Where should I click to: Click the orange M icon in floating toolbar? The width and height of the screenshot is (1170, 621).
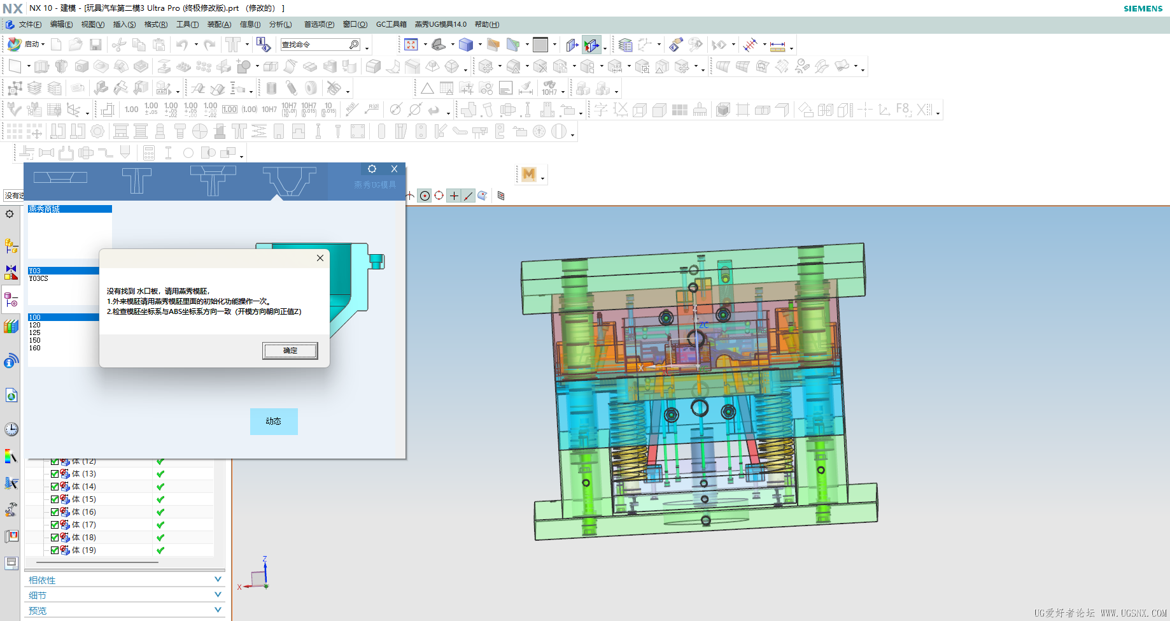pos(528,175)
